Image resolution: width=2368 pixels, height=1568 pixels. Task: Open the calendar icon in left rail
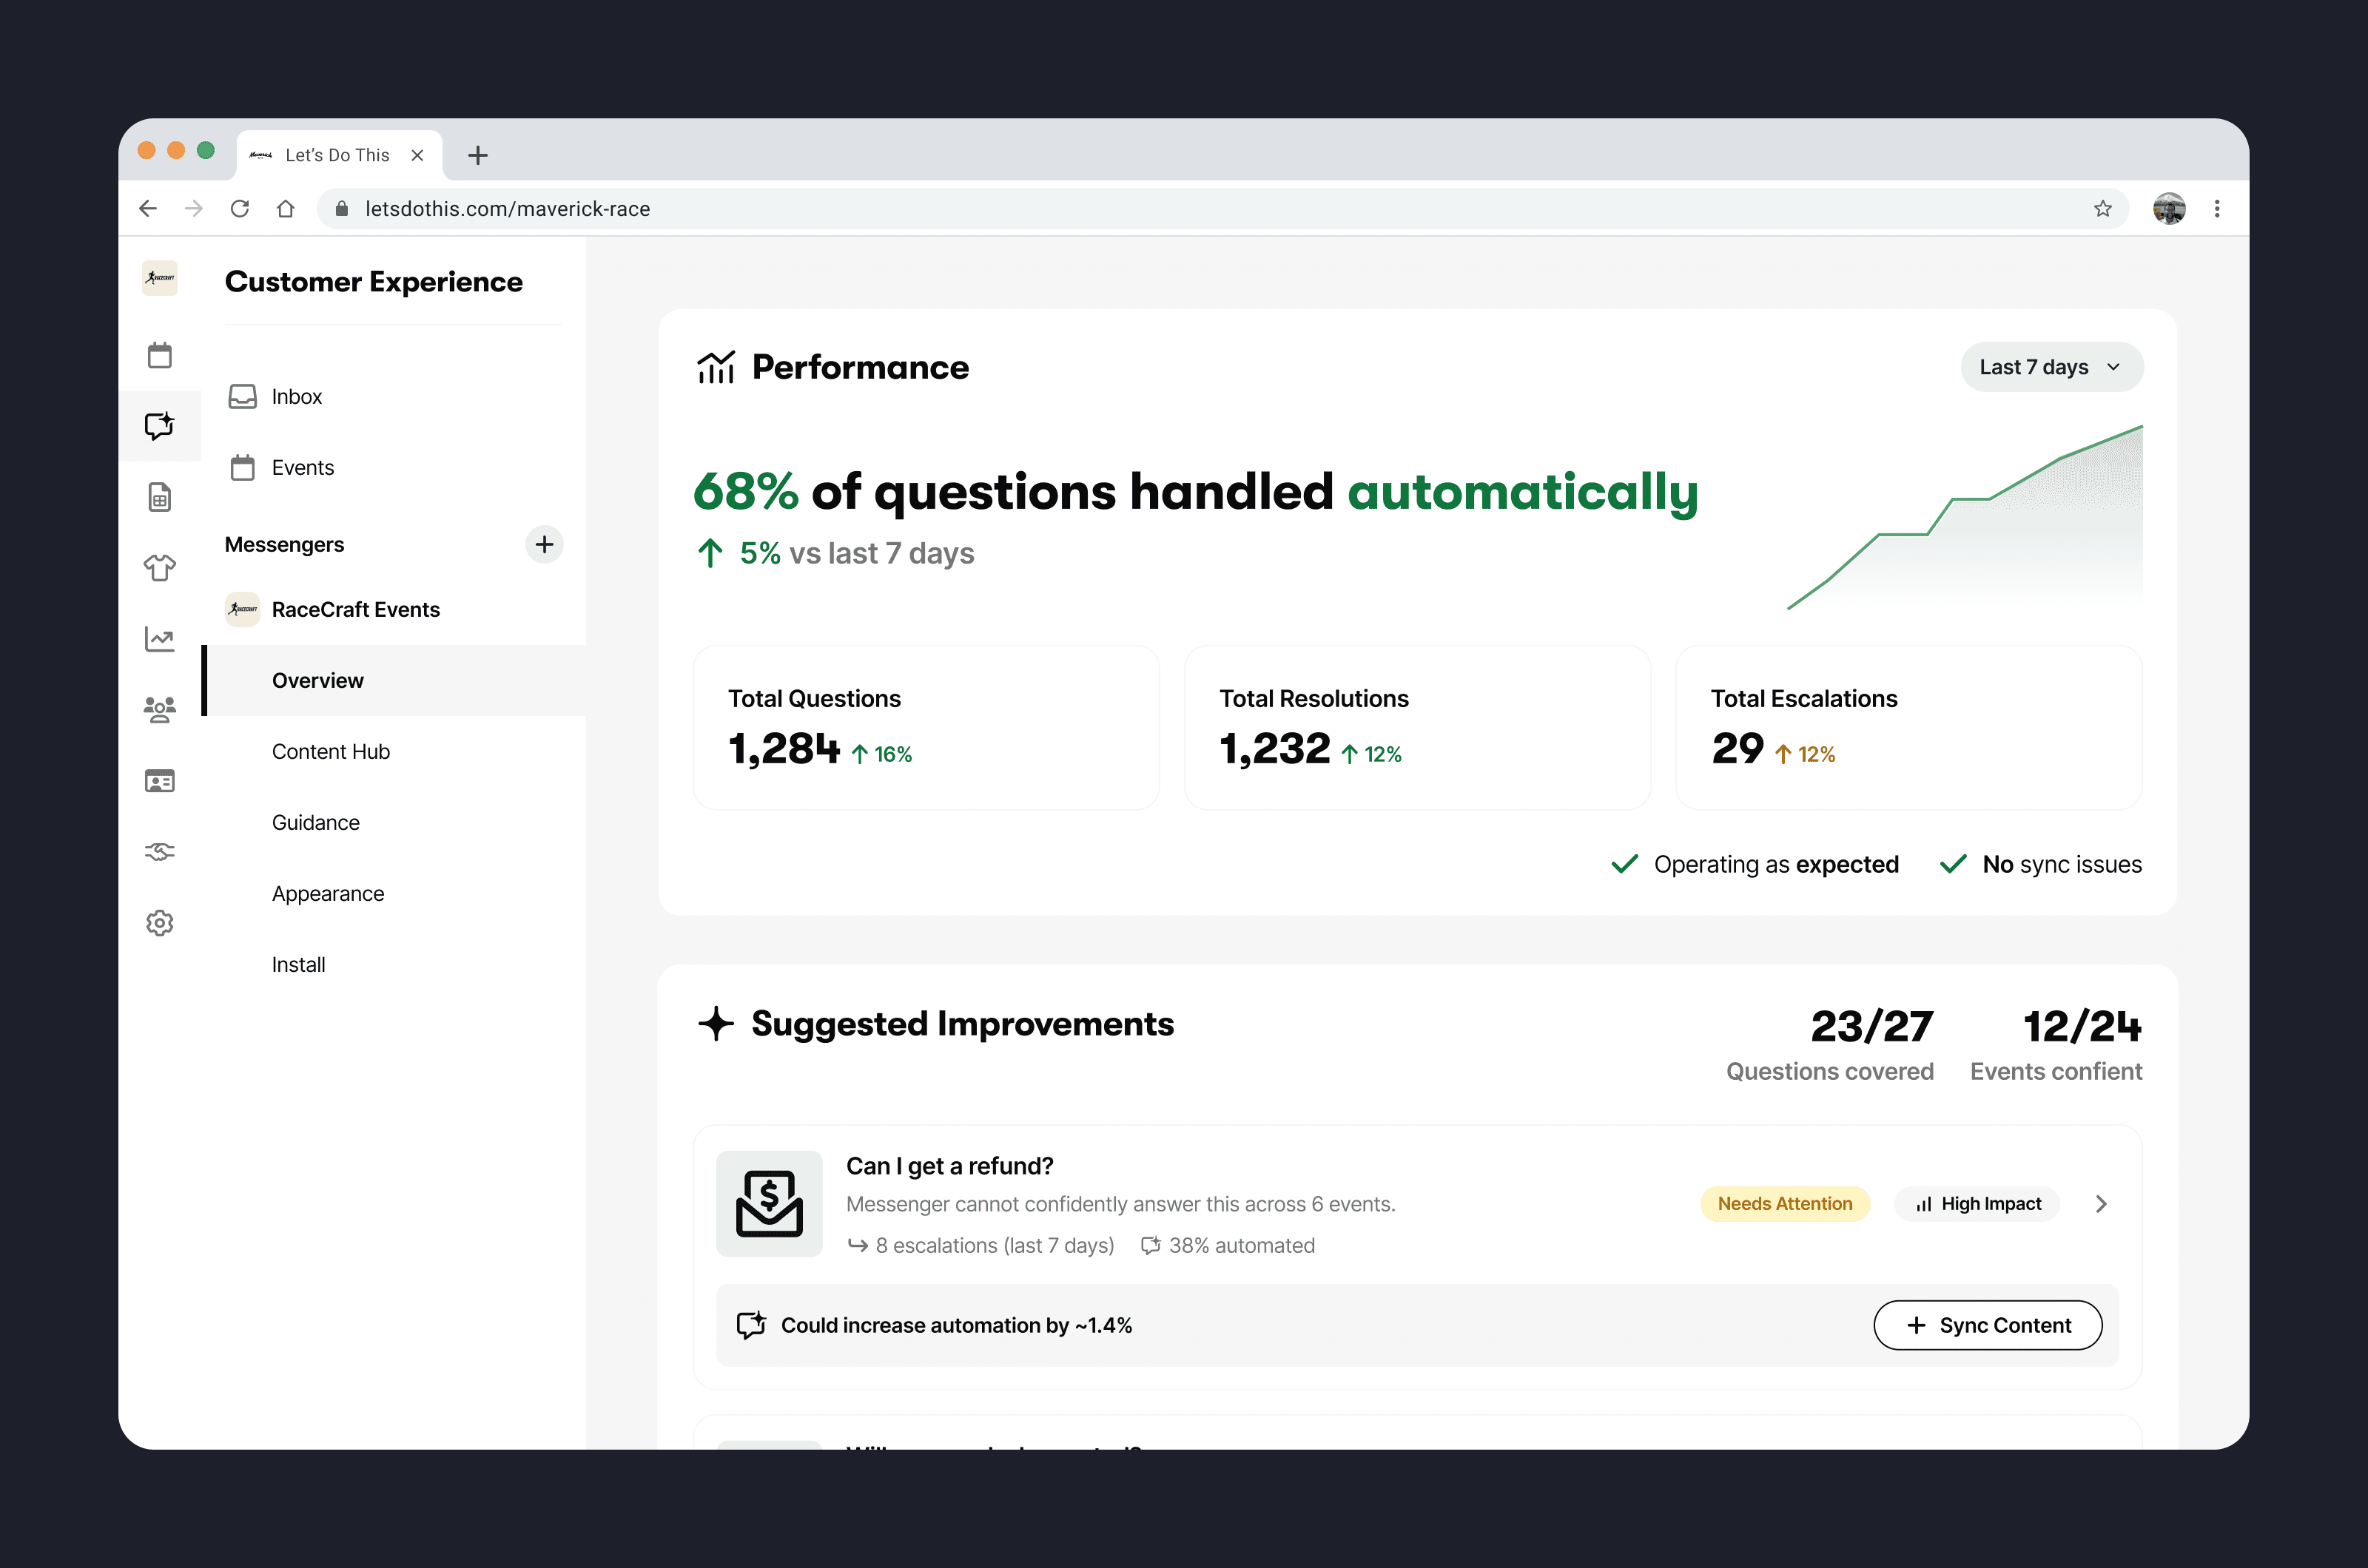(x=160, y=355)
